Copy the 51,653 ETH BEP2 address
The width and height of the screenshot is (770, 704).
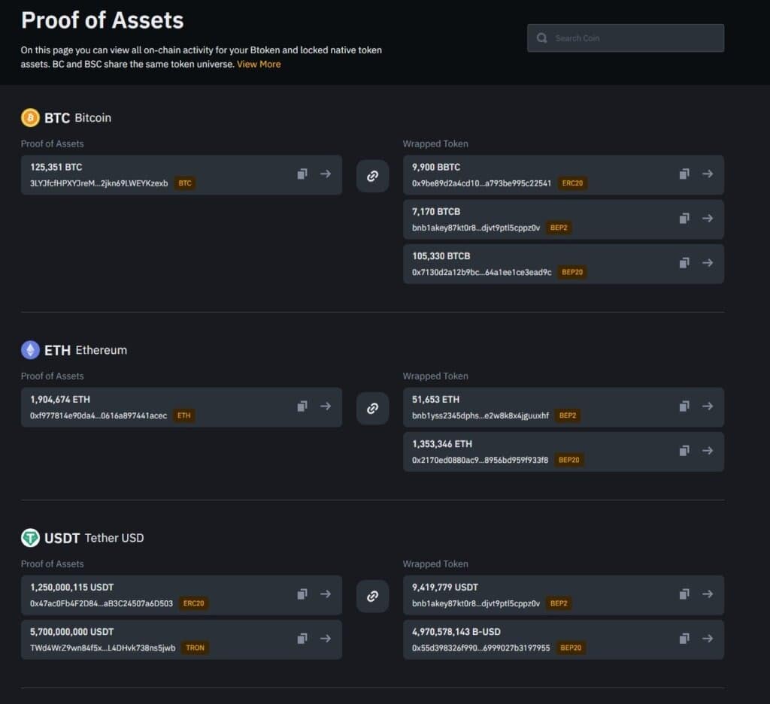coord(684,406)
